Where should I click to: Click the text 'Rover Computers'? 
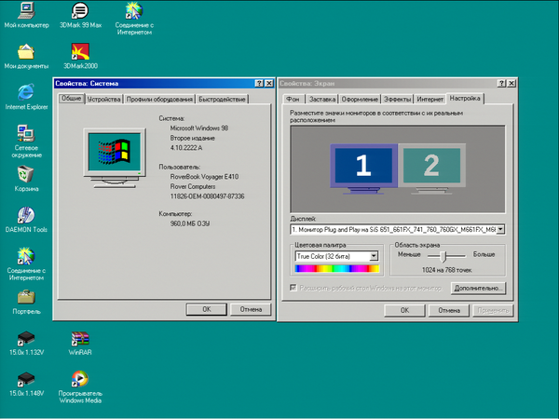[193, 186]
